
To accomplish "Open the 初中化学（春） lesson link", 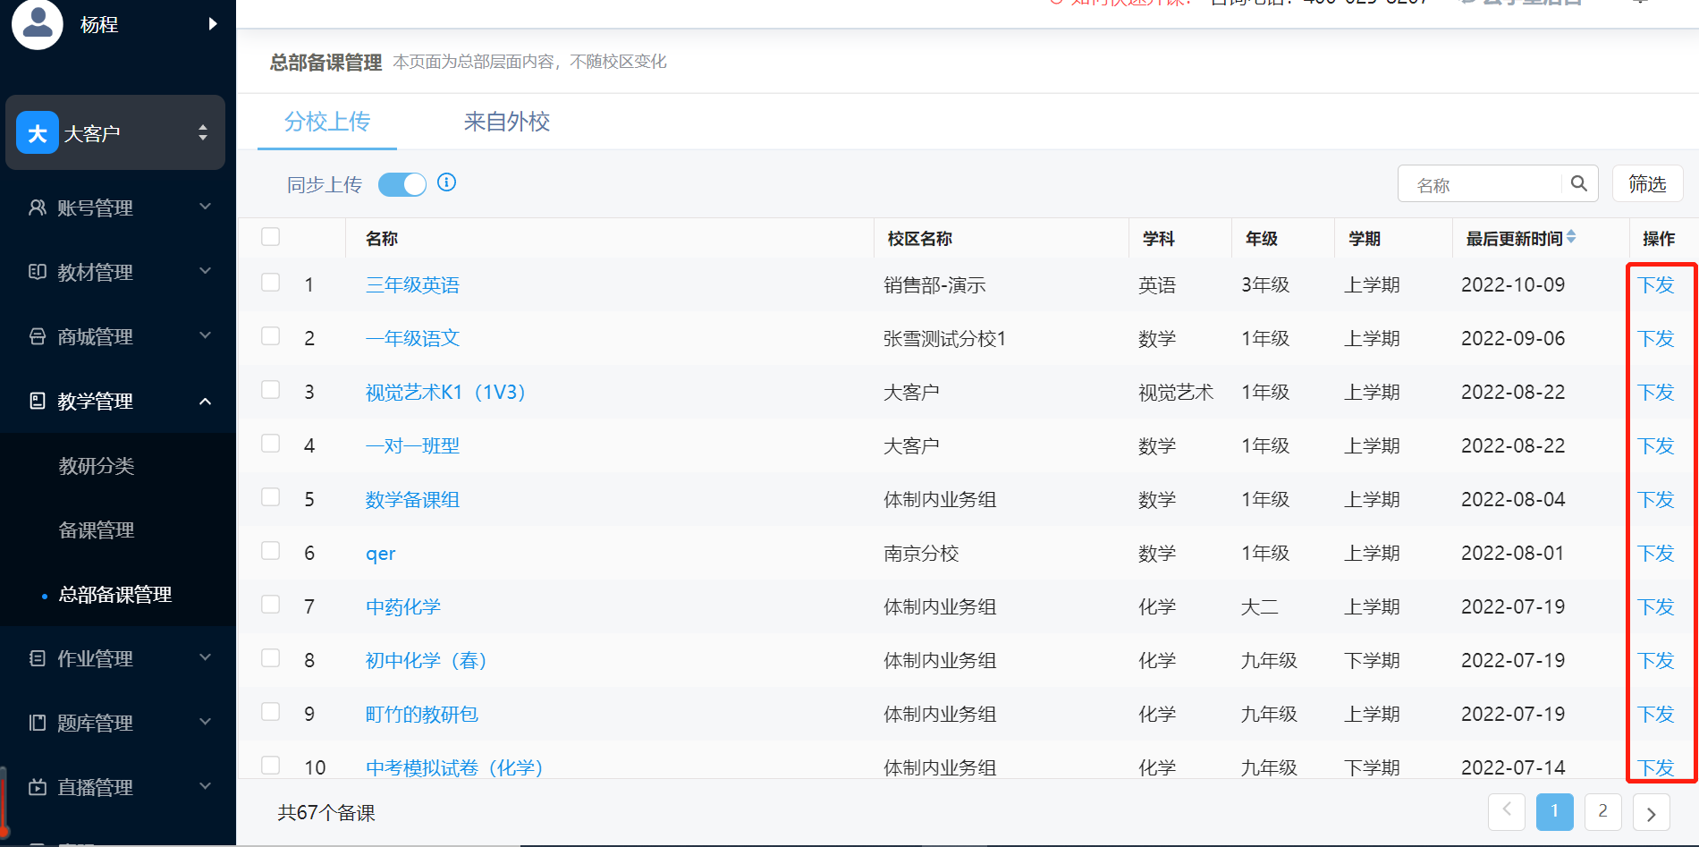I will 427,661.
